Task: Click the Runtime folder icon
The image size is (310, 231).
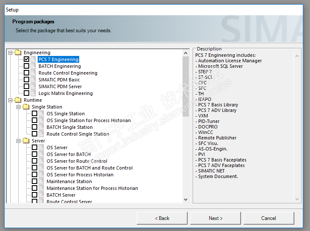Action: 18,100
